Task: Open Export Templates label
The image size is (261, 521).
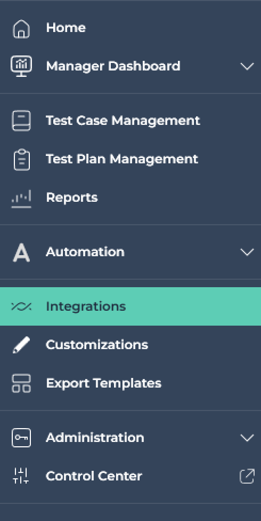Action: click(103, 383)
